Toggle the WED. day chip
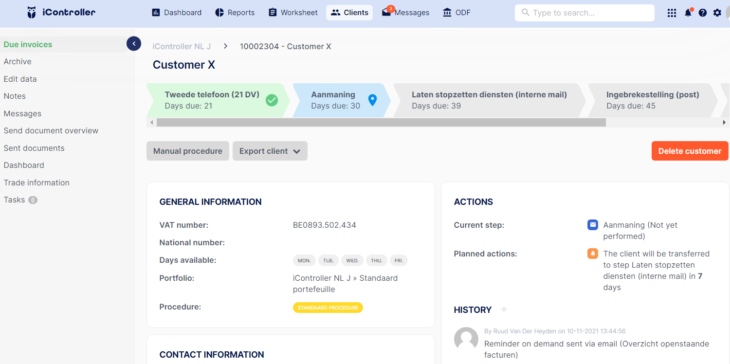 [x=352, y=260]
